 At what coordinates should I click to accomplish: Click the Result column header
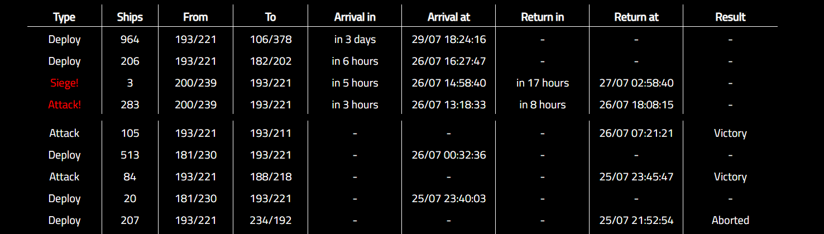[730, 17]
